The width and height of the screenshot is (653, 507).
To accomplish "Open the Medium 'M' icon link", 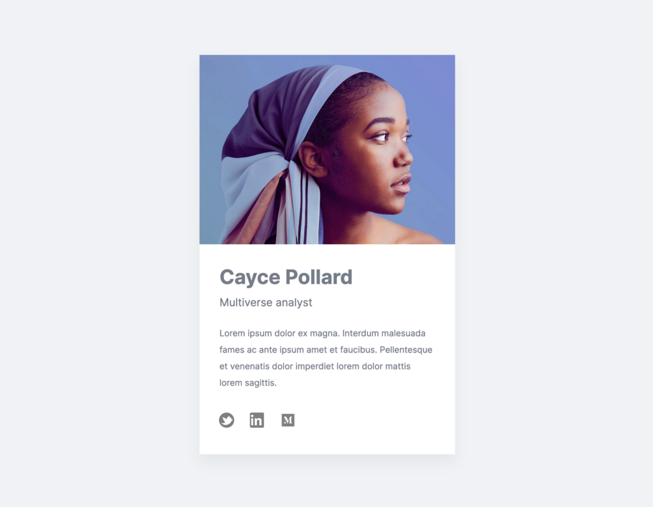I will (288, 420).
